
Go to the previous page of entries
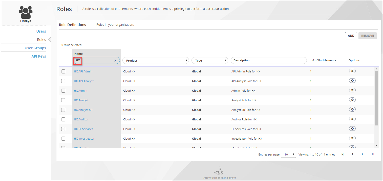[352, 154]
